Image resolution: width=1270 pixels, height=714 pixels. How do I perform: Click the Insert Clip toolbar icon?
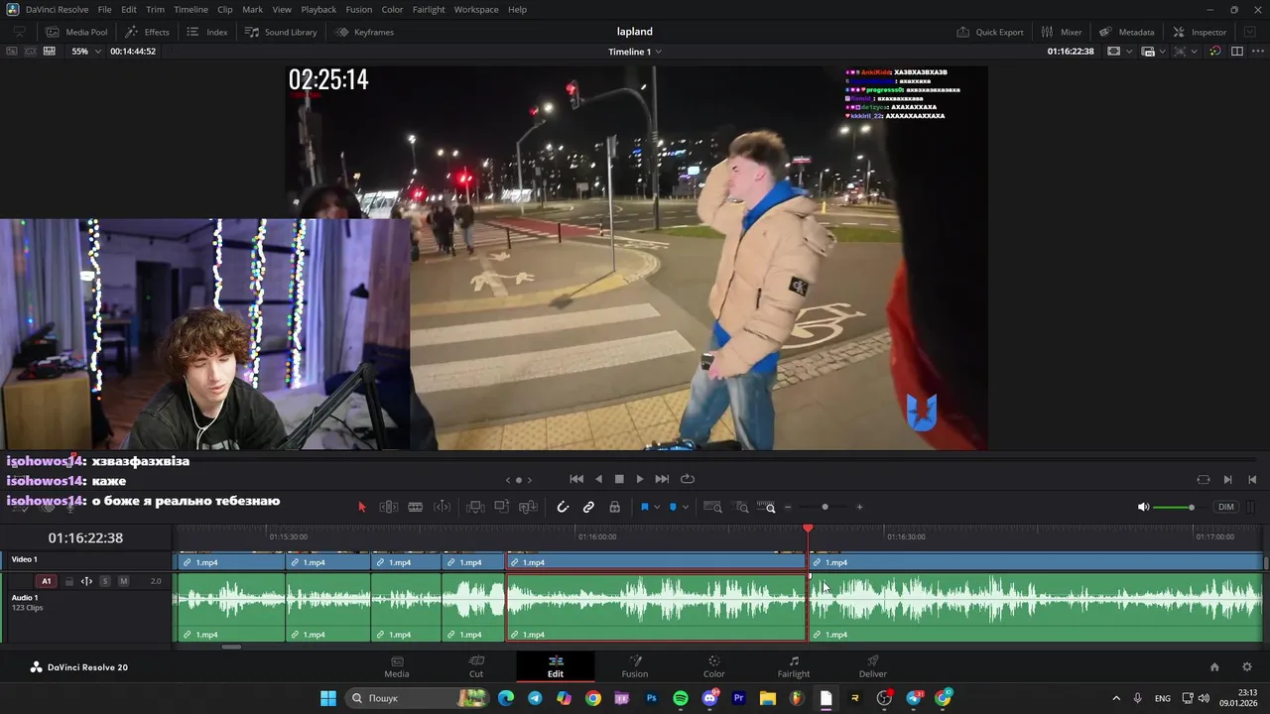click(x=475, y=507)
